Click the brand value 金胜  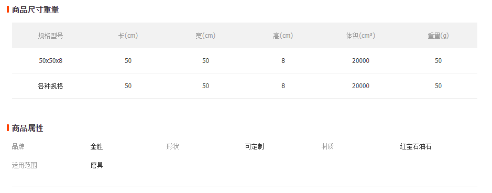pyautogui.click(x=96, y=146)
